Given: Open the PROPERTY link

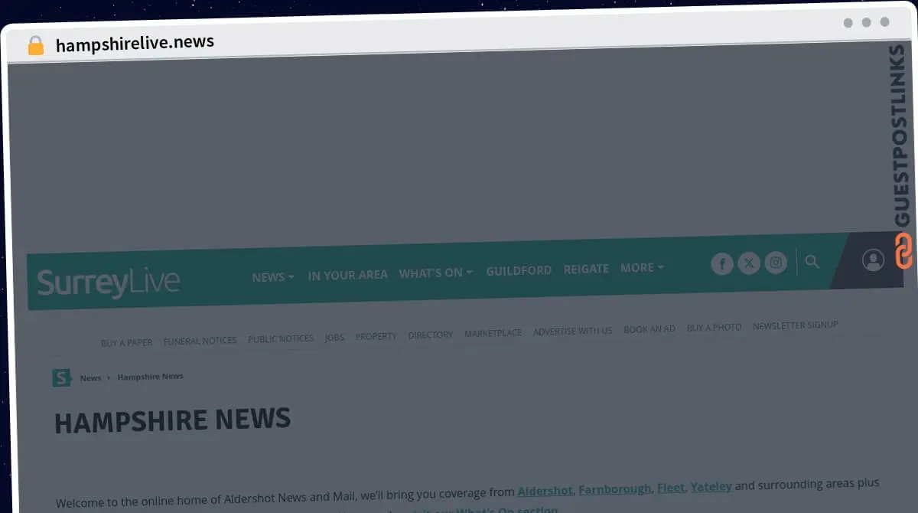Looking at the screenshot, I should (376, 336).
